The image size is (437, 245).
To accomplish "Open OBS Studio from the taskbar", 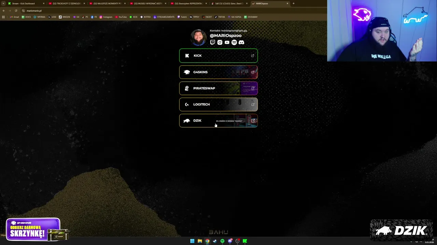I will coord(237,241).
